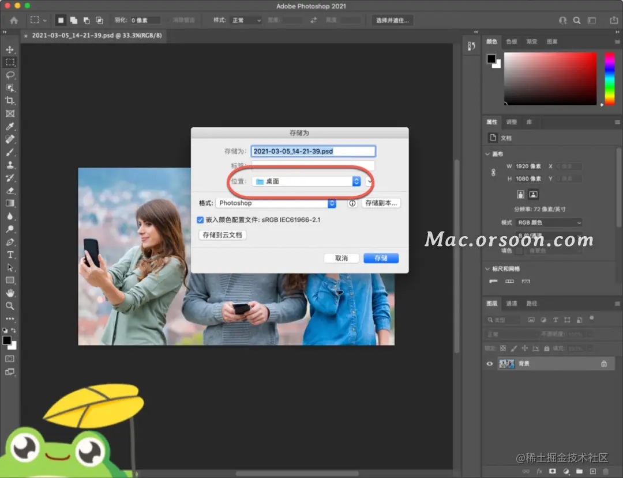Change screen mode icon in toolbar
Viewport: 623px width, 478px height.
click(10, 372)
